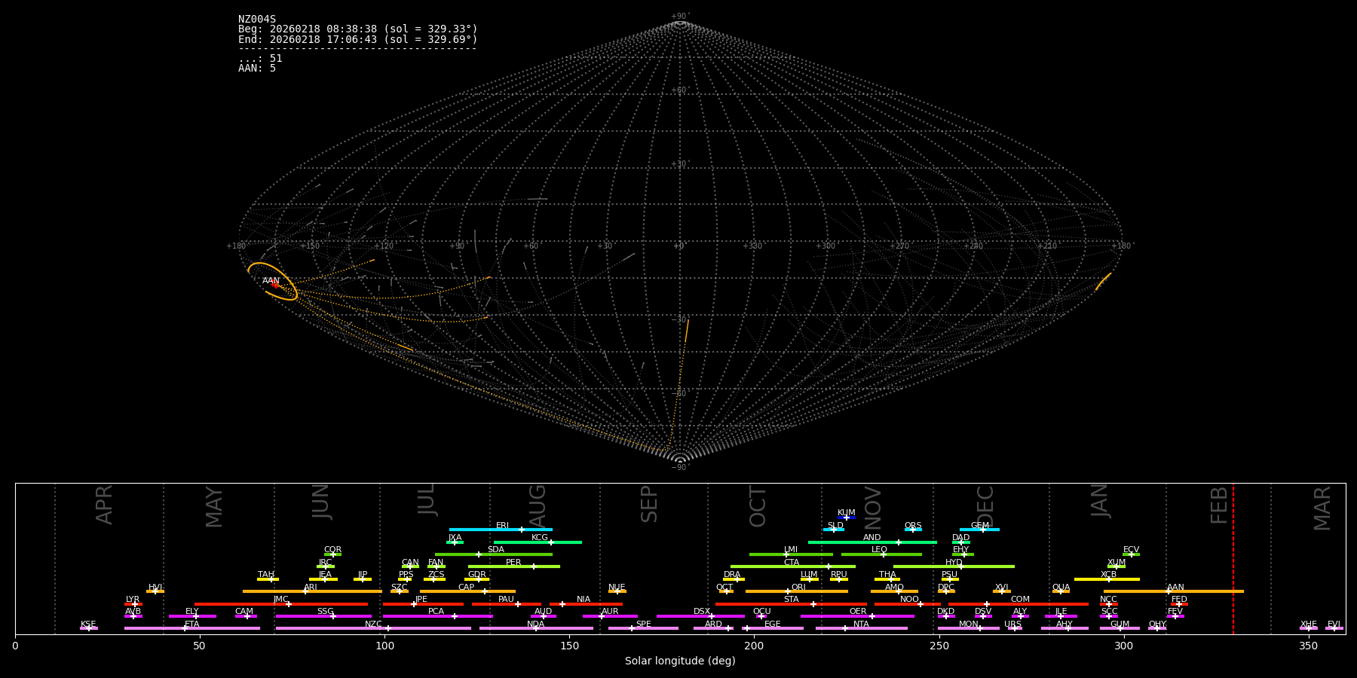Click the LEO shower label
Screen dimensions: 1357x678
[x=880, y=550]
